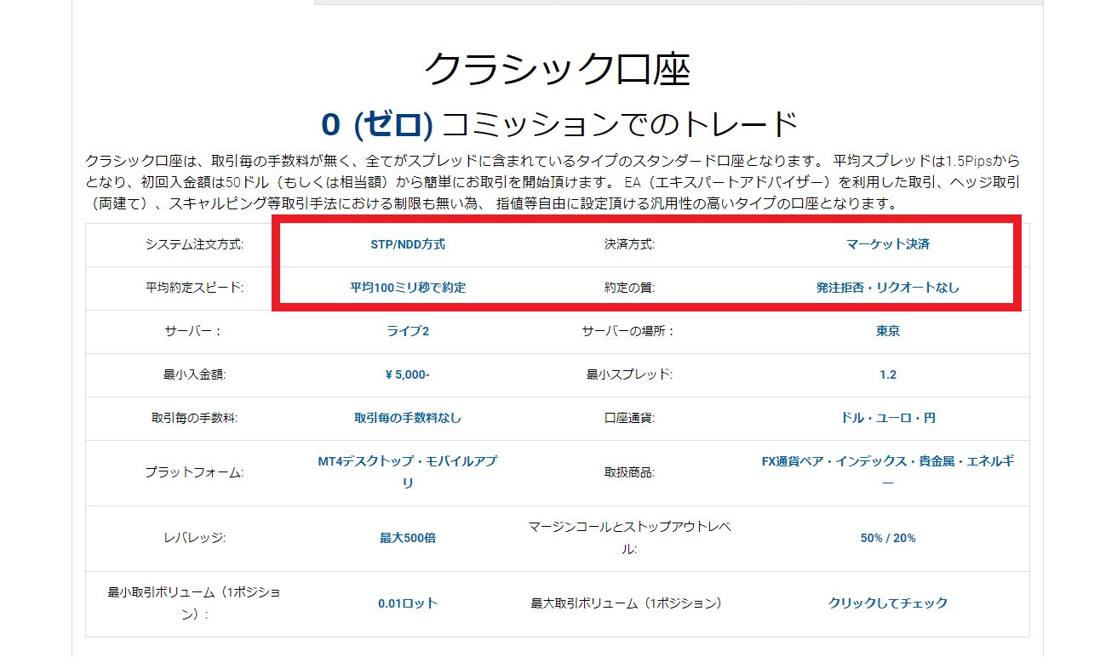Click the 最大500倍 leverage value
The width and height of the screenshot is (1117, 657).
click(408, 538)
